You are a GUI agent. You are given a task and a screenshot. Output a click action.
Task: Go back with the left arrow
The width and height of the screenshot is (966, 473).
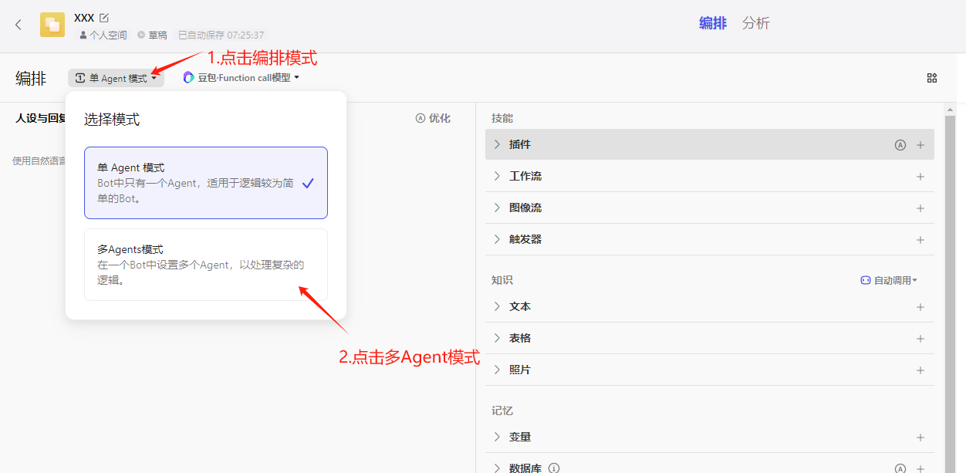point(19,25)
